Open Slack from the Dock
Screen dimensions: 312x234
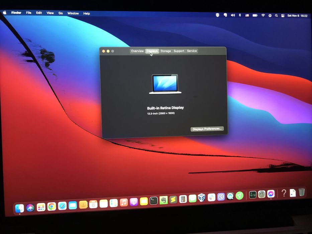(x=212, y=197)
